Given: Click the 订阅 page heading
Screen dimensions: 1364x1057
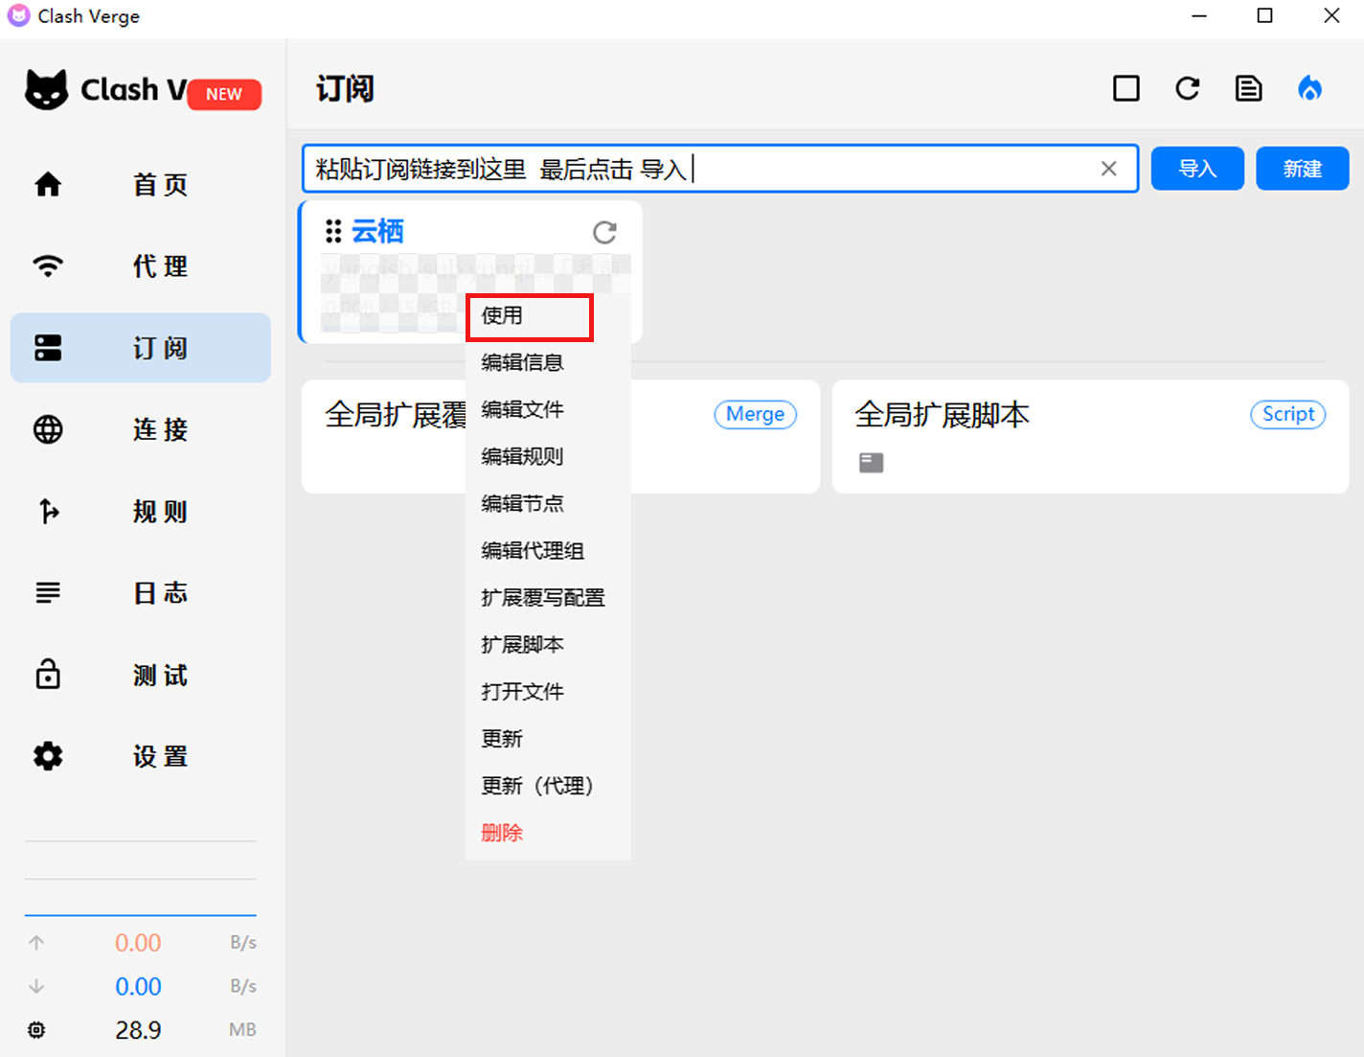Looking at the screenshot, I should 345,89.
